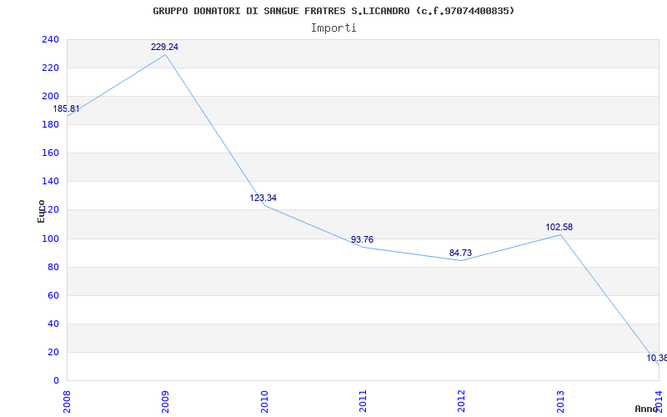
Task: Click the 40 y-axis tick label
Action: (53, 324)
